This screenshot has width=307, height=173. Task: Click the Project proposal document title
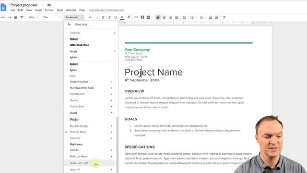(x=24, y=5)
